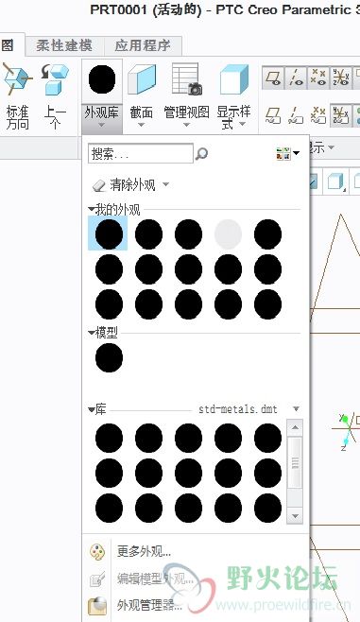Open the 显示样式 dropdown arrow
Screen dimensions: 360x622
pos(243,124)
